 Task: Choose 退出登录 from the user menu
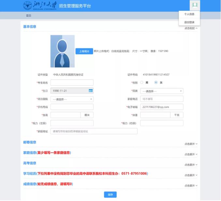pos(189,22)
